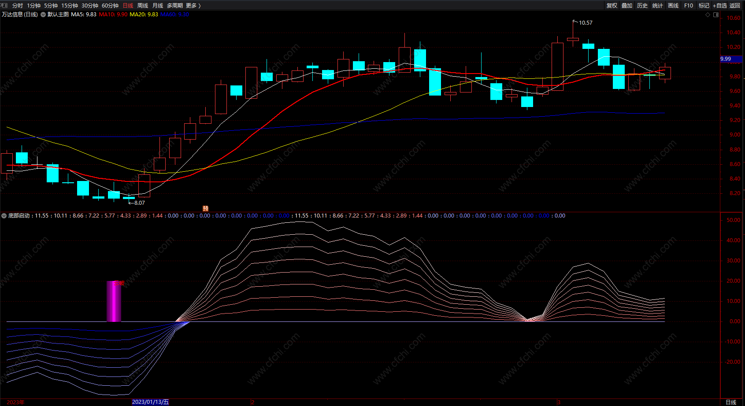Click the 返回 back button
745x406 pixels.
[735, 5]
